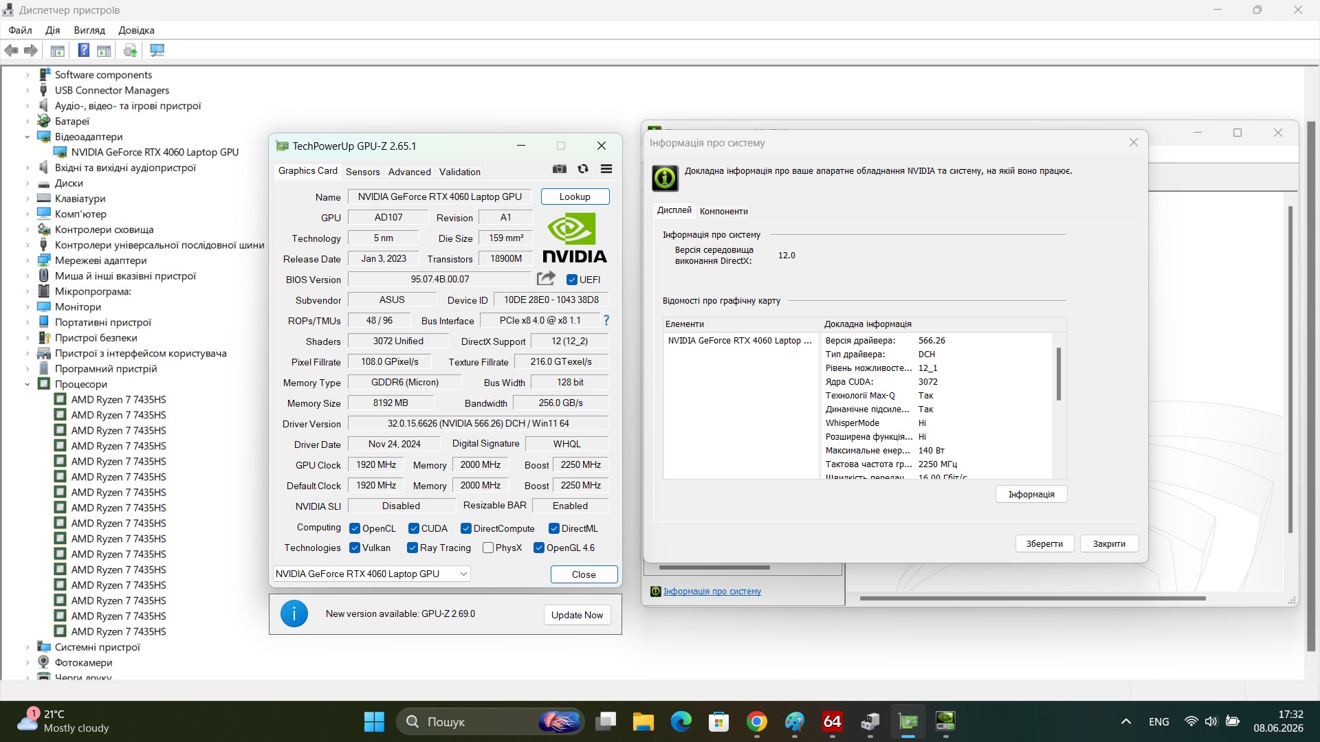Click the Зберегти button
The width and height of the screenshot is (1320, 742).
coord(1044,543)
